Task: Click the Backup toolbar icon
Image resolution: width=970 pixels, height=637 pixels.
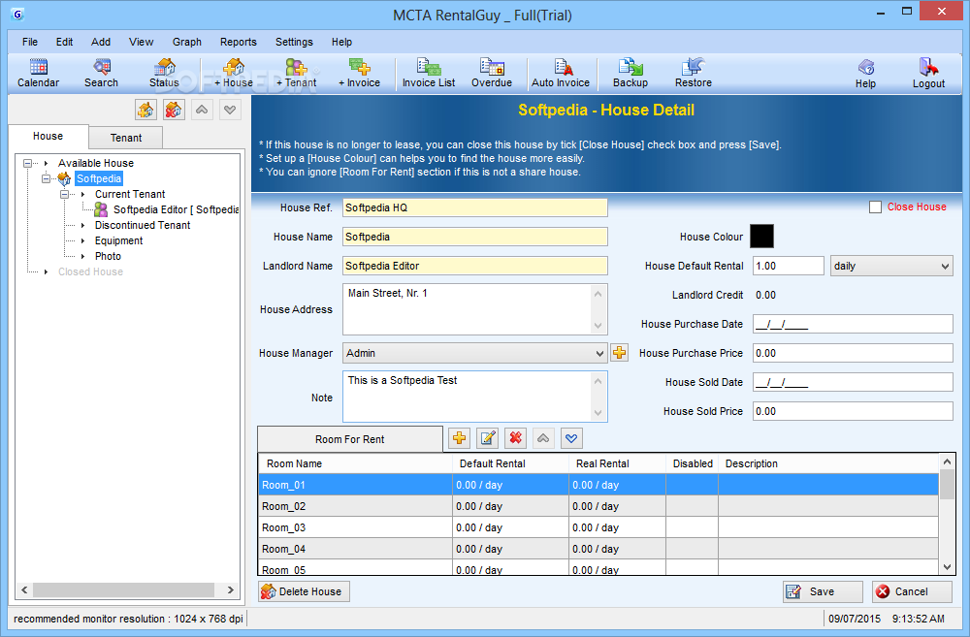Action: pyautogui.click(x=630, y=73)
